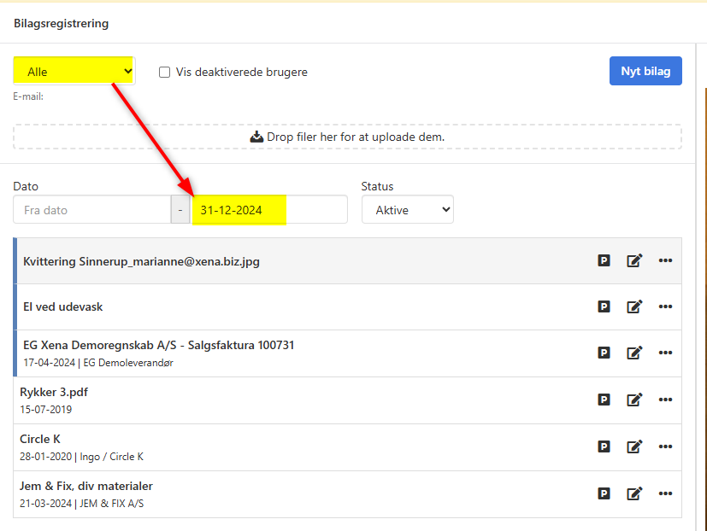Click the file drop upload area
Viewport: 707px width, 531px height.
pos(347,137)
